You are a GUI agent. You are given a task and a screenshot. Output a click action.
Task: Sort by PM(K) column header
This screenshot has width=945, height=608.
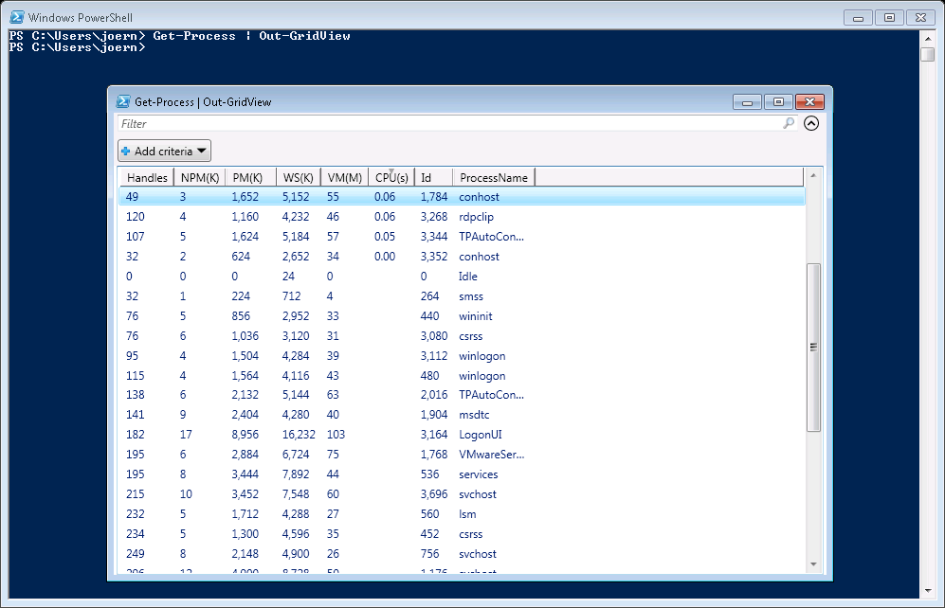(x=250, y=178)
